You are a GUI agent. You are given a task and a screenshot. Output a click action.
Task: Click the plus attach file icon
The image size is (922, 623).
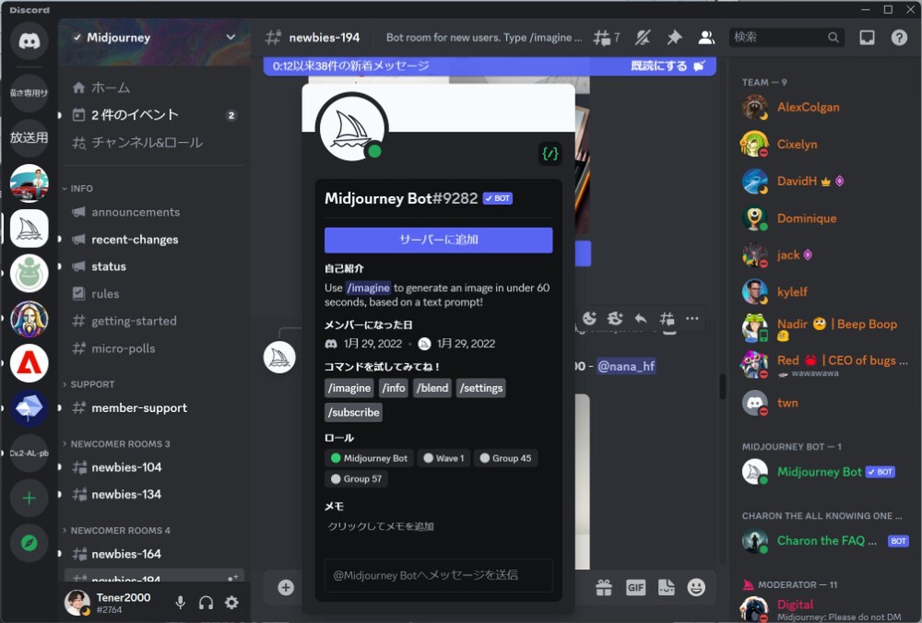pyautogui.click(x=286, y=587)
